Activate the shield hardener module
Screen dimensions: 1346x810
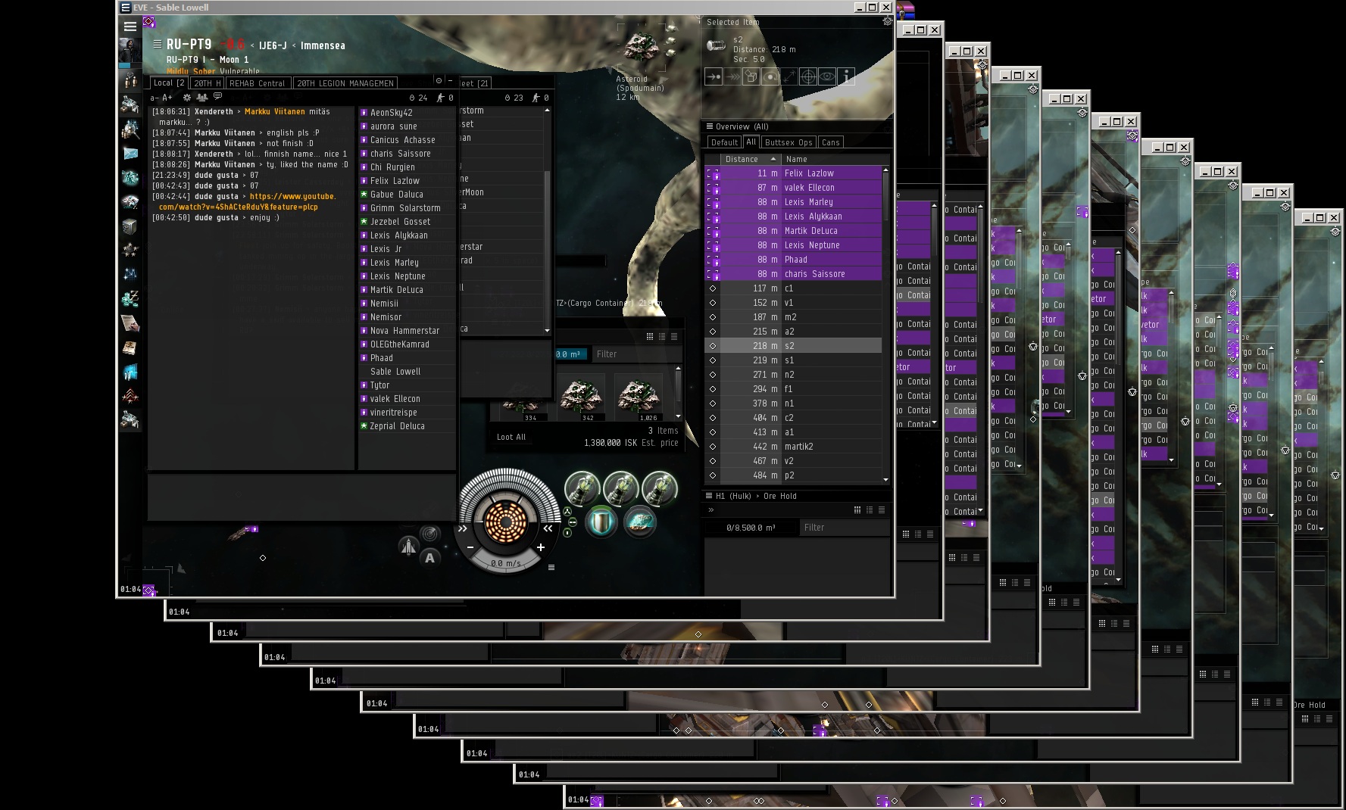601,522
